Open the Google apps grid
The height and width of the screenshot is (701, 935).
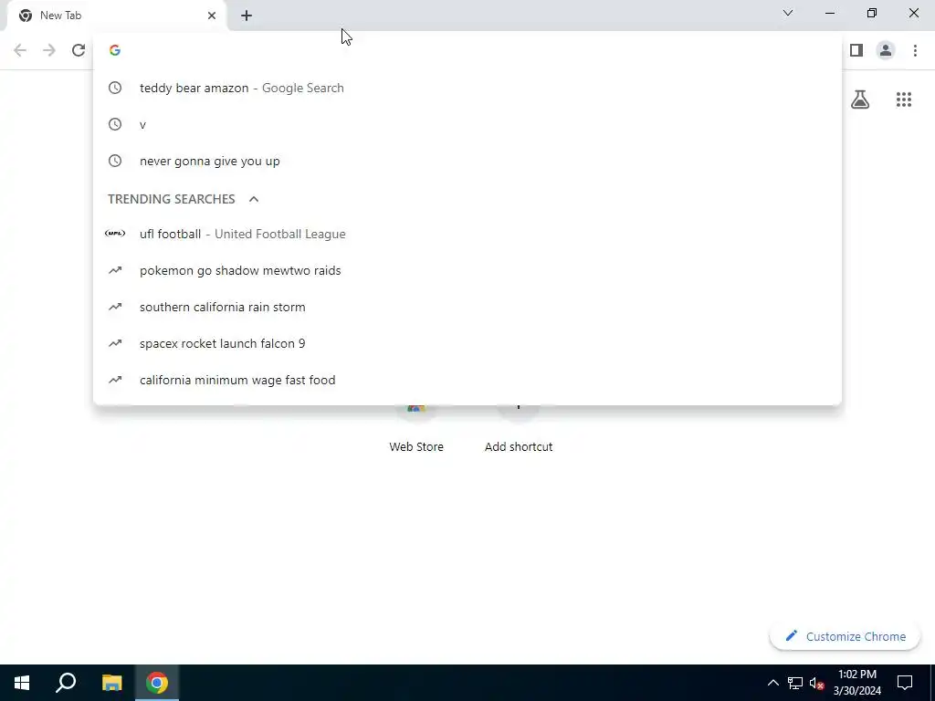[x=904, y=99]
